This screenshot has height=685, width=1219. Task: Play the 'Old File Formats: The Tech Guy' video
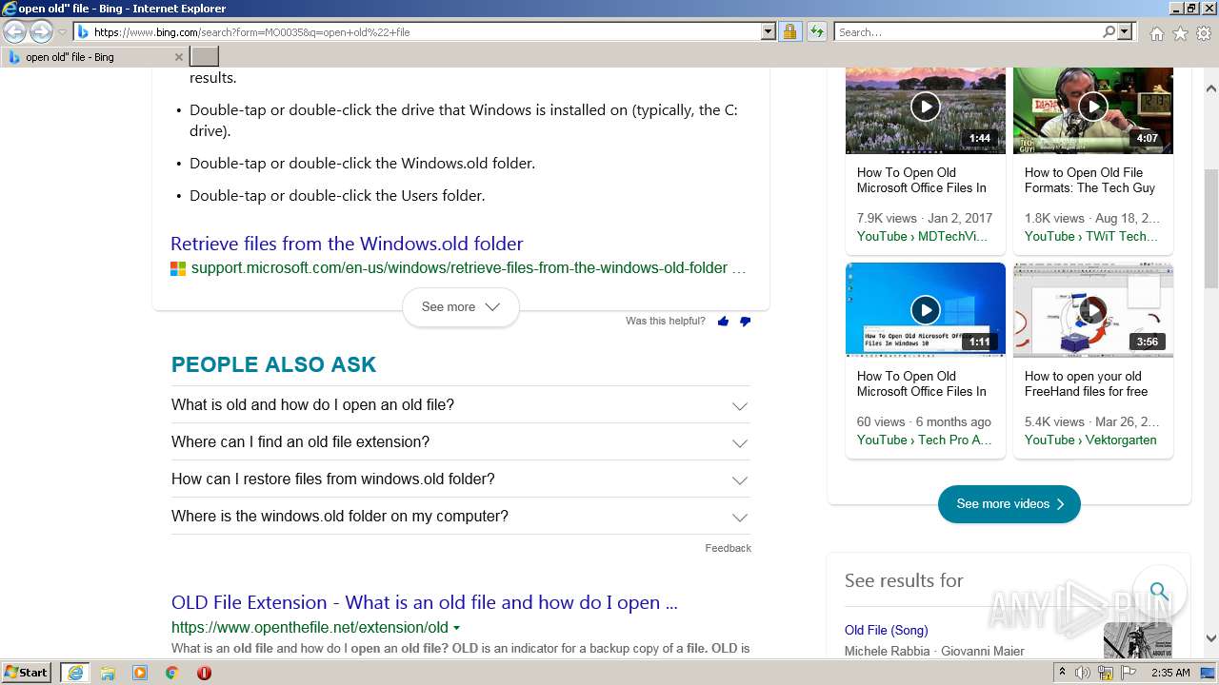point(1092,107)
